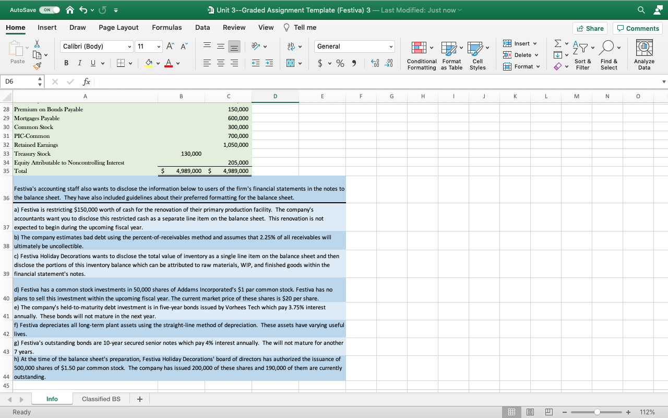This screenshot has width=668, height=418.
Task: Open Sort & Filter menu
Action: 582,56
